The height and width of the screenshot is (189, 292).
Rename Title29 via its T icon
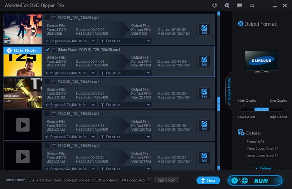coord(54,18)
